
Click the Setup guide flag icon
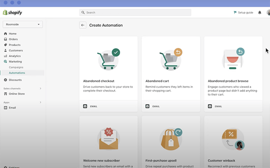[235, 13]
